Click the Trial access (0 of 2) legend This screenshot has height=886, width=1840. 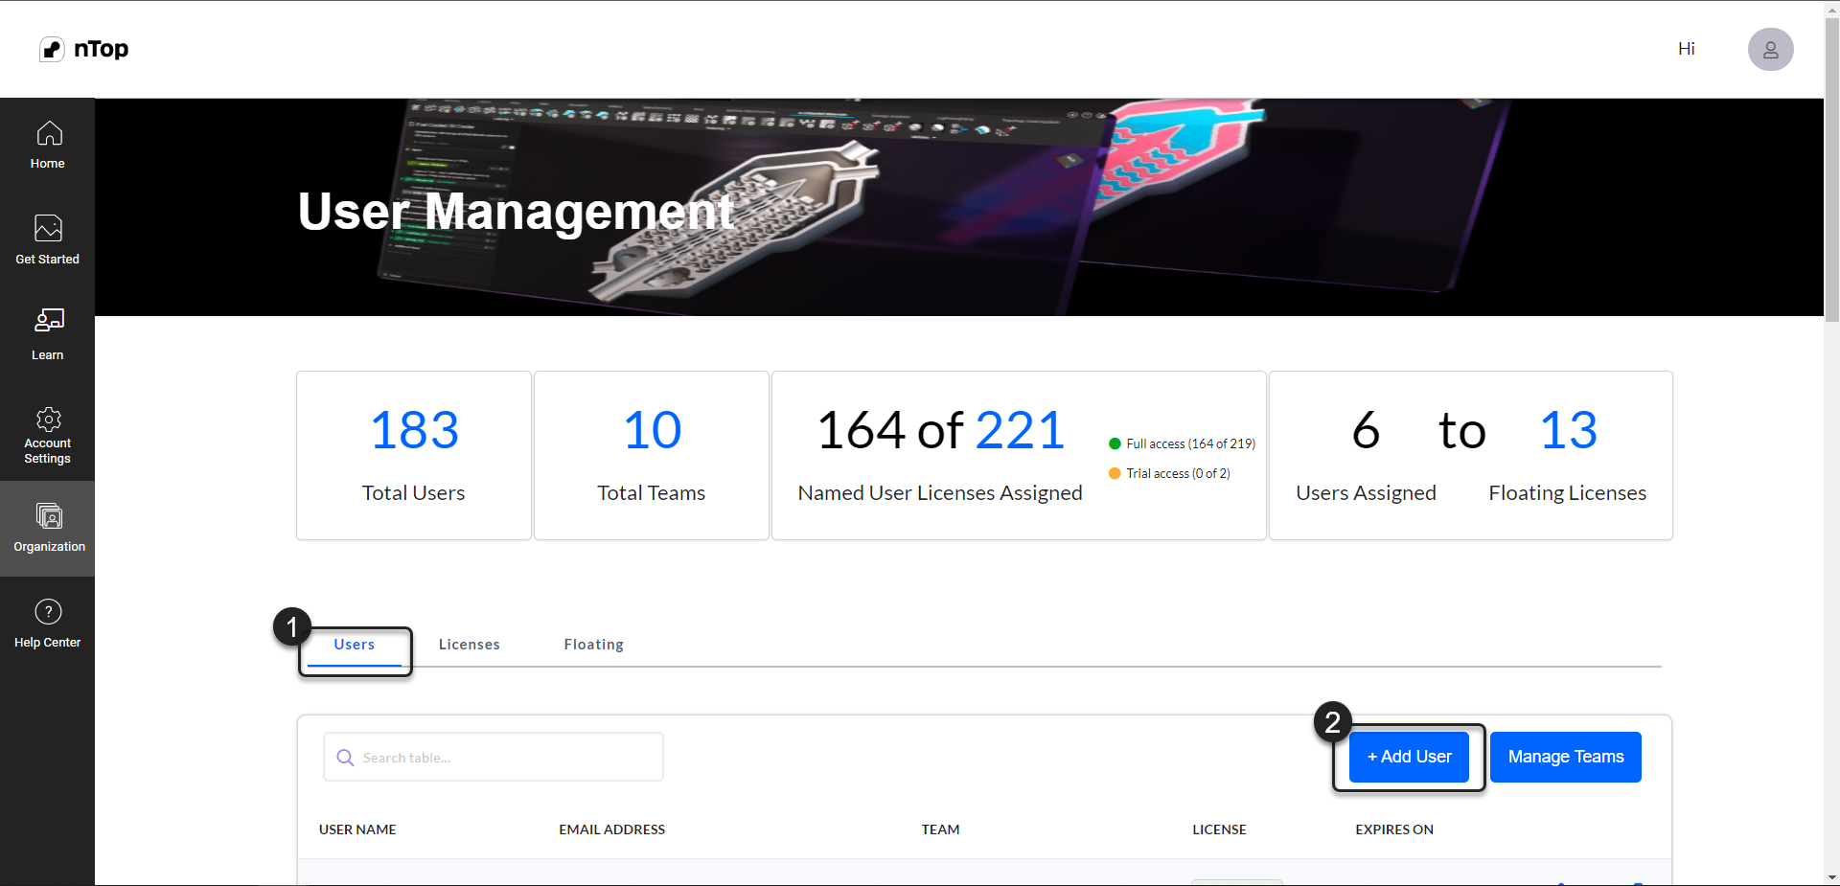coord(1169,473)
